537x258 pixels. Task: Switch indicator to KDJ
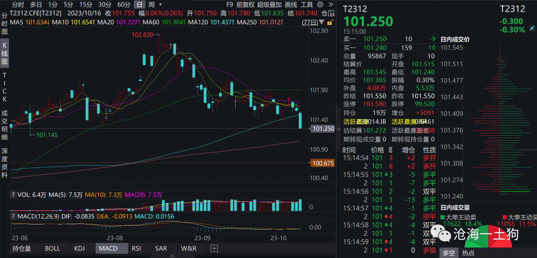(79, 249)
